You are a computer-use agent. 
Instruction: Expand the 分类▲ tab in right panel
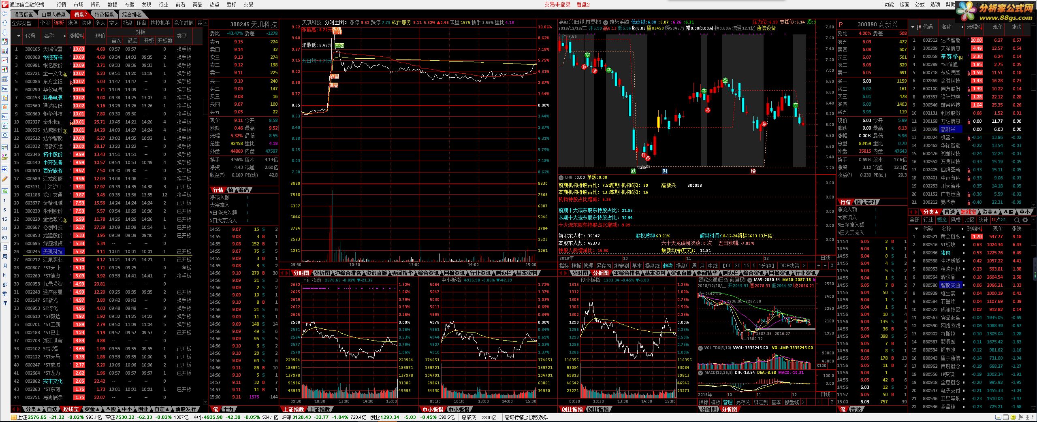click(x=931, y=212)
